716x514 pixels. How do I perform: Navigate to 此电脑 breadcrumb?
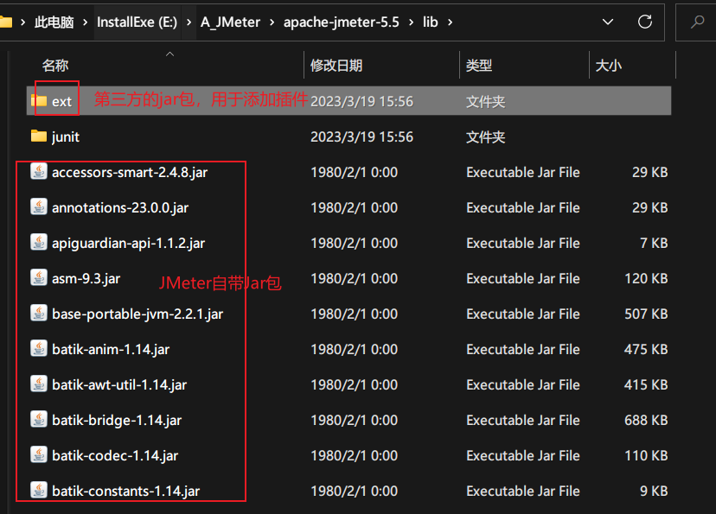pos(54,22)
